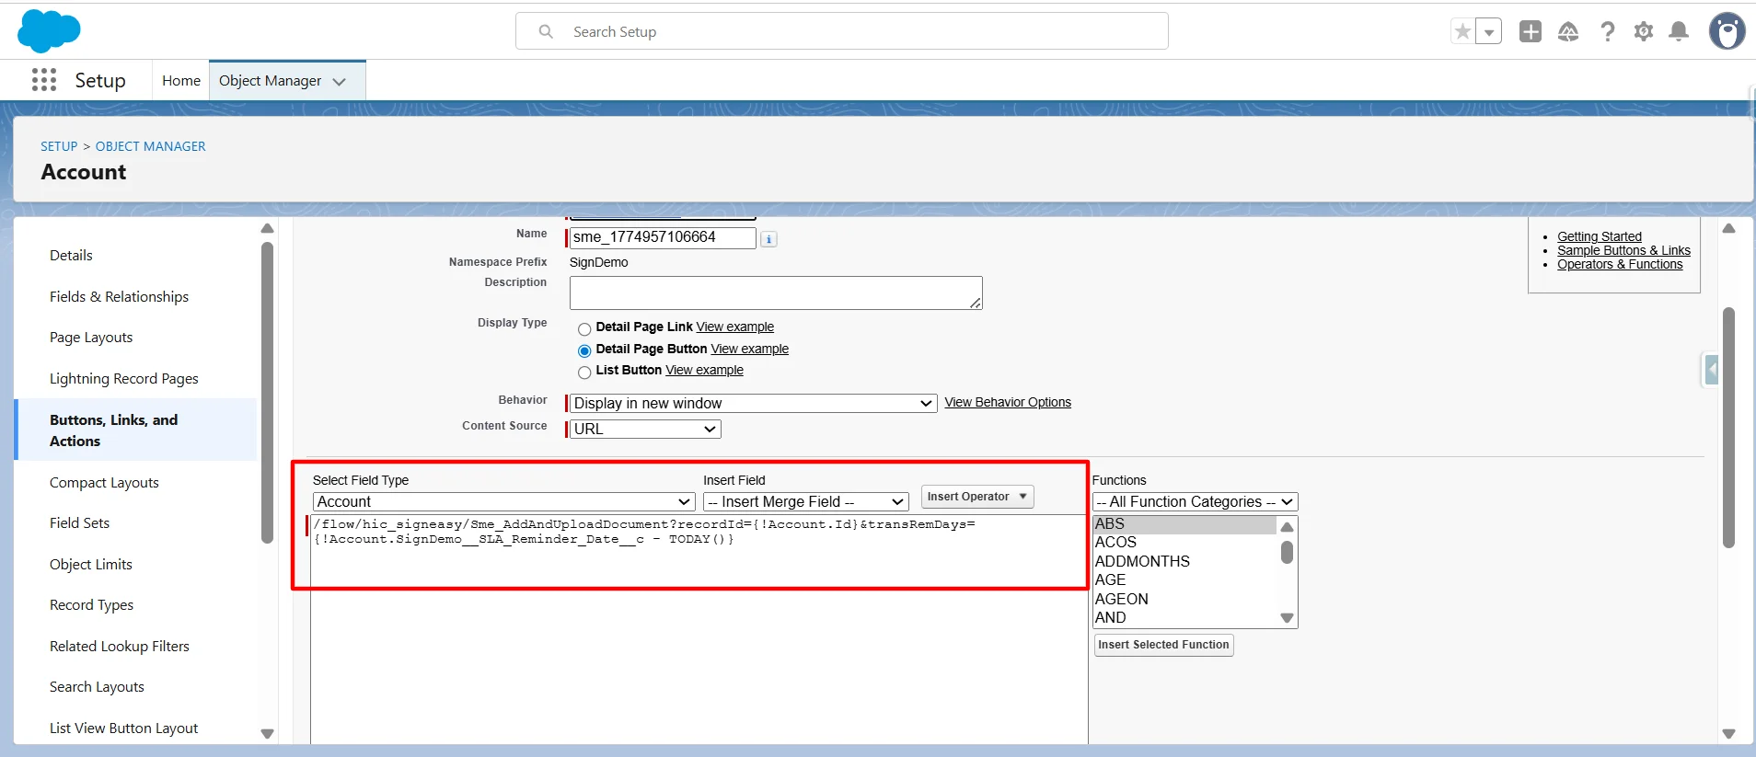Click the info icon beside Name field
Viewport: 1756px width, 757px height.
[769, 239]
